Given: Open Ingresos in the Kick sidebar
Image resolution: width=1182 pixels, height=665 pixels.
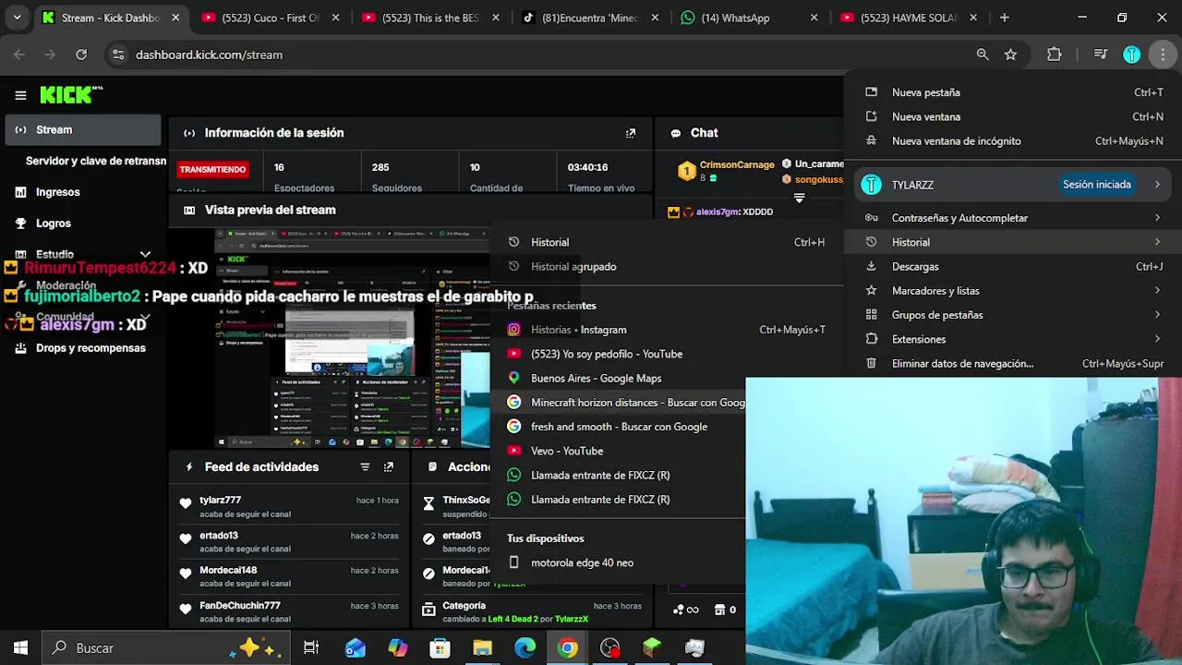Looking at the screenshot, I should 83,192.
